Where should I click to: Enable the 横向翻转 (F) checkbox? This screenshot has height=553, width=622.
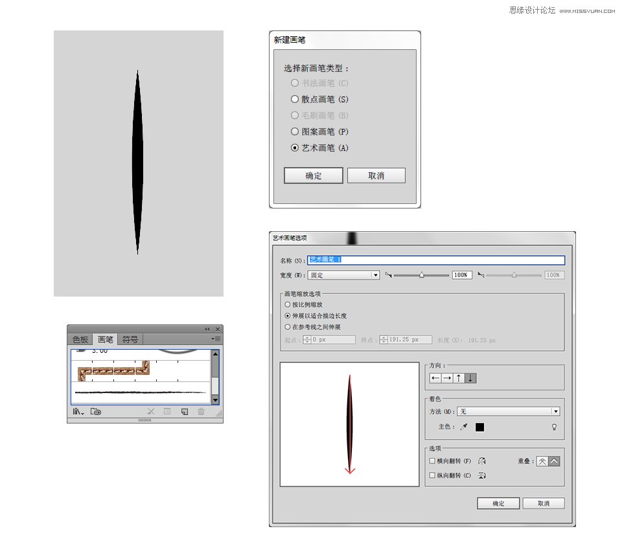coord(432,461)
